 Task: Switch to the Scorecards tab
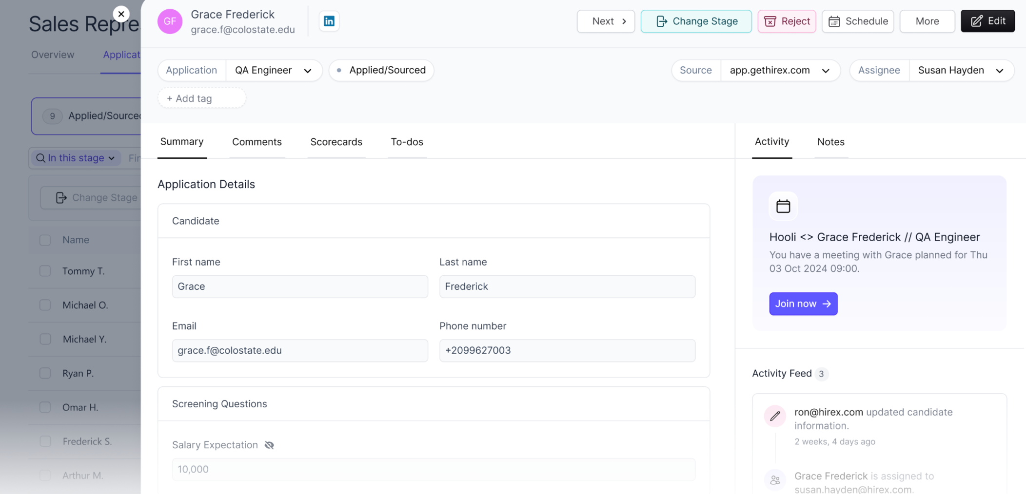point(336,142)
